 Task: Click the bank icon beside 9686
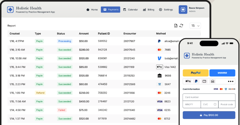tap(159, 75)
